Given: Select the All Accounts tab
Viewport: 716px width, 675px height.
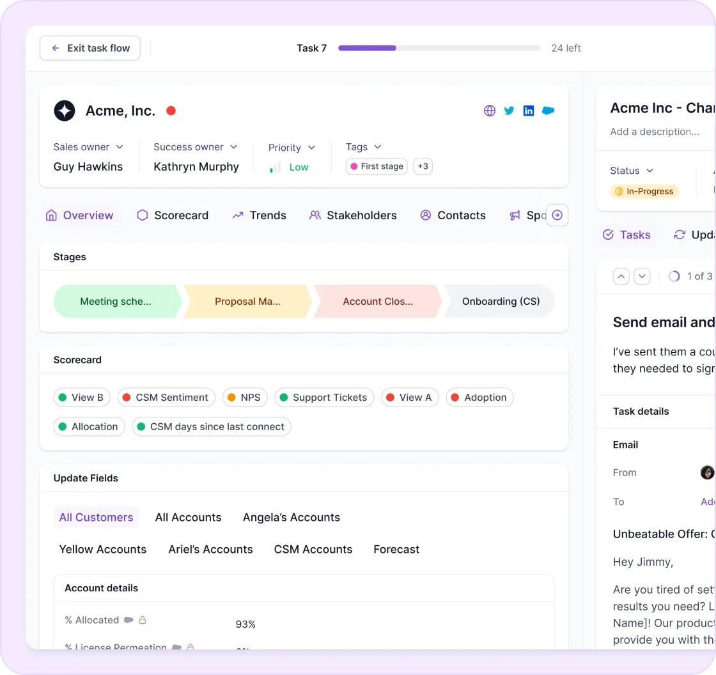Looking at the screenshot, I should (x=188, y=518).
